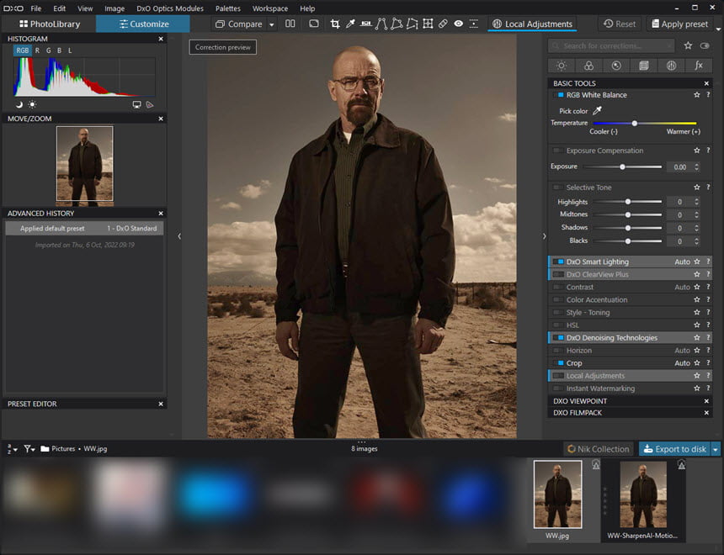The width and height of the screenshot is (724, 555).
Task: Toggle shadow clipping moon icon in Histogram
Action: click(x=19, y=105)
